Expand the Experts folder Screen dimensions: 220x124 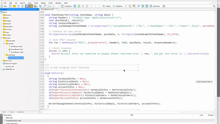2,15
